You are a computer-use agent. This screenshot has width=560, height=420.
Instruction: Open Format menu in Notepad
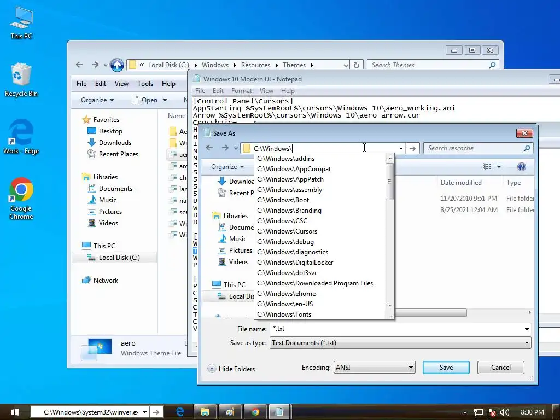pos(241,91)
